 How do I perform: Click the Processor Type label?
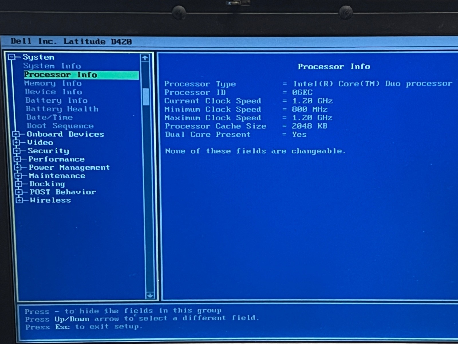[200, 84]
